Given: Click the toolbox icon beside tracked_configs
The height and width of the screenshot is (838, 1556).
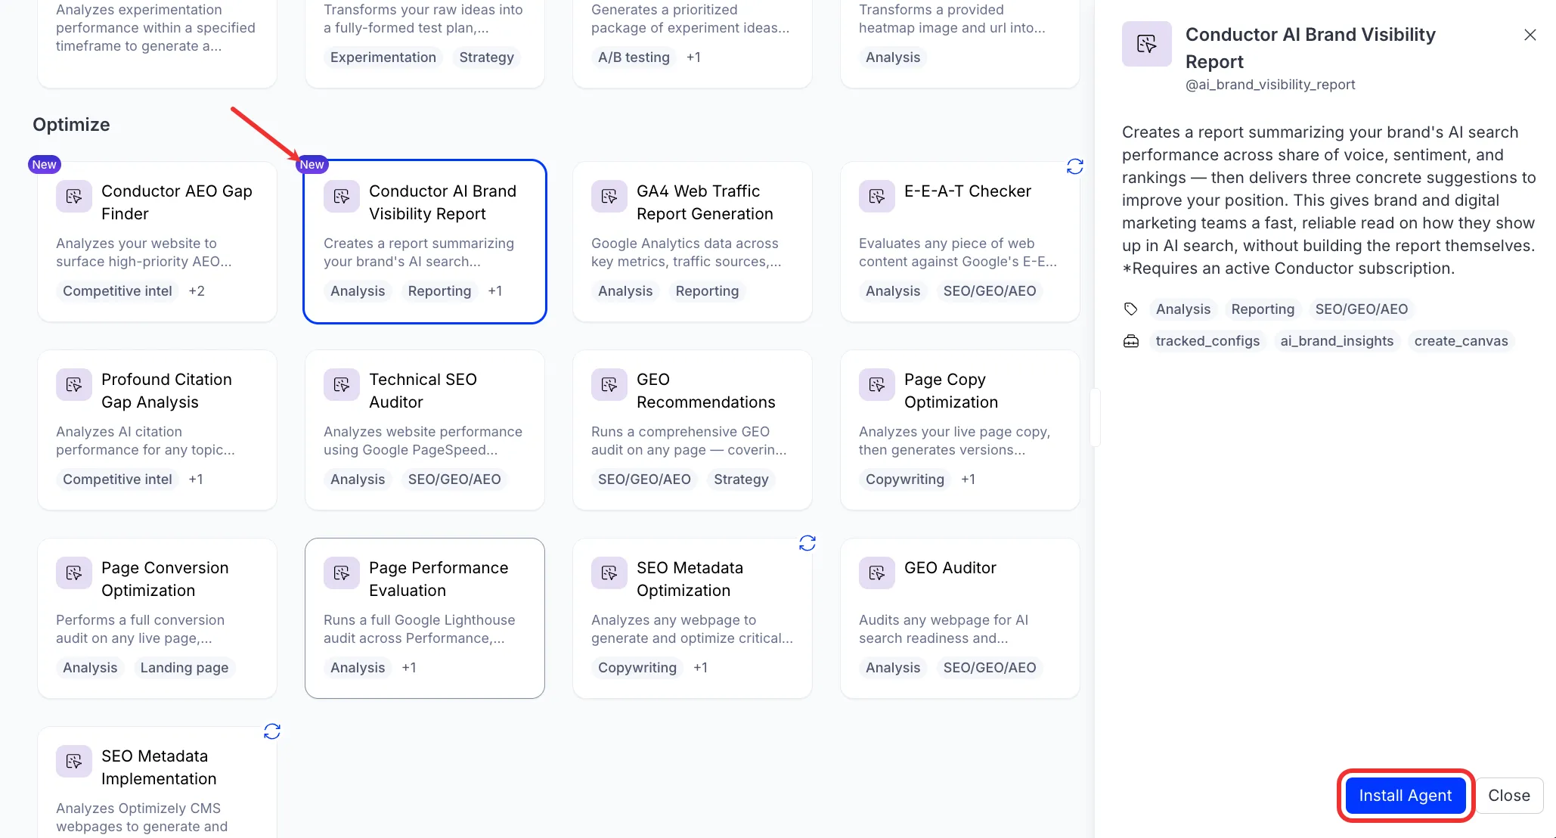Looking at the screenshot, I should click(1131, 341).
